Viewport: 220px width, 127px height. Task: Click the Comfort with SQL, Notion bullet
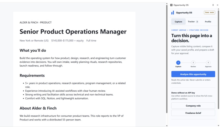(x=57, y=98)
